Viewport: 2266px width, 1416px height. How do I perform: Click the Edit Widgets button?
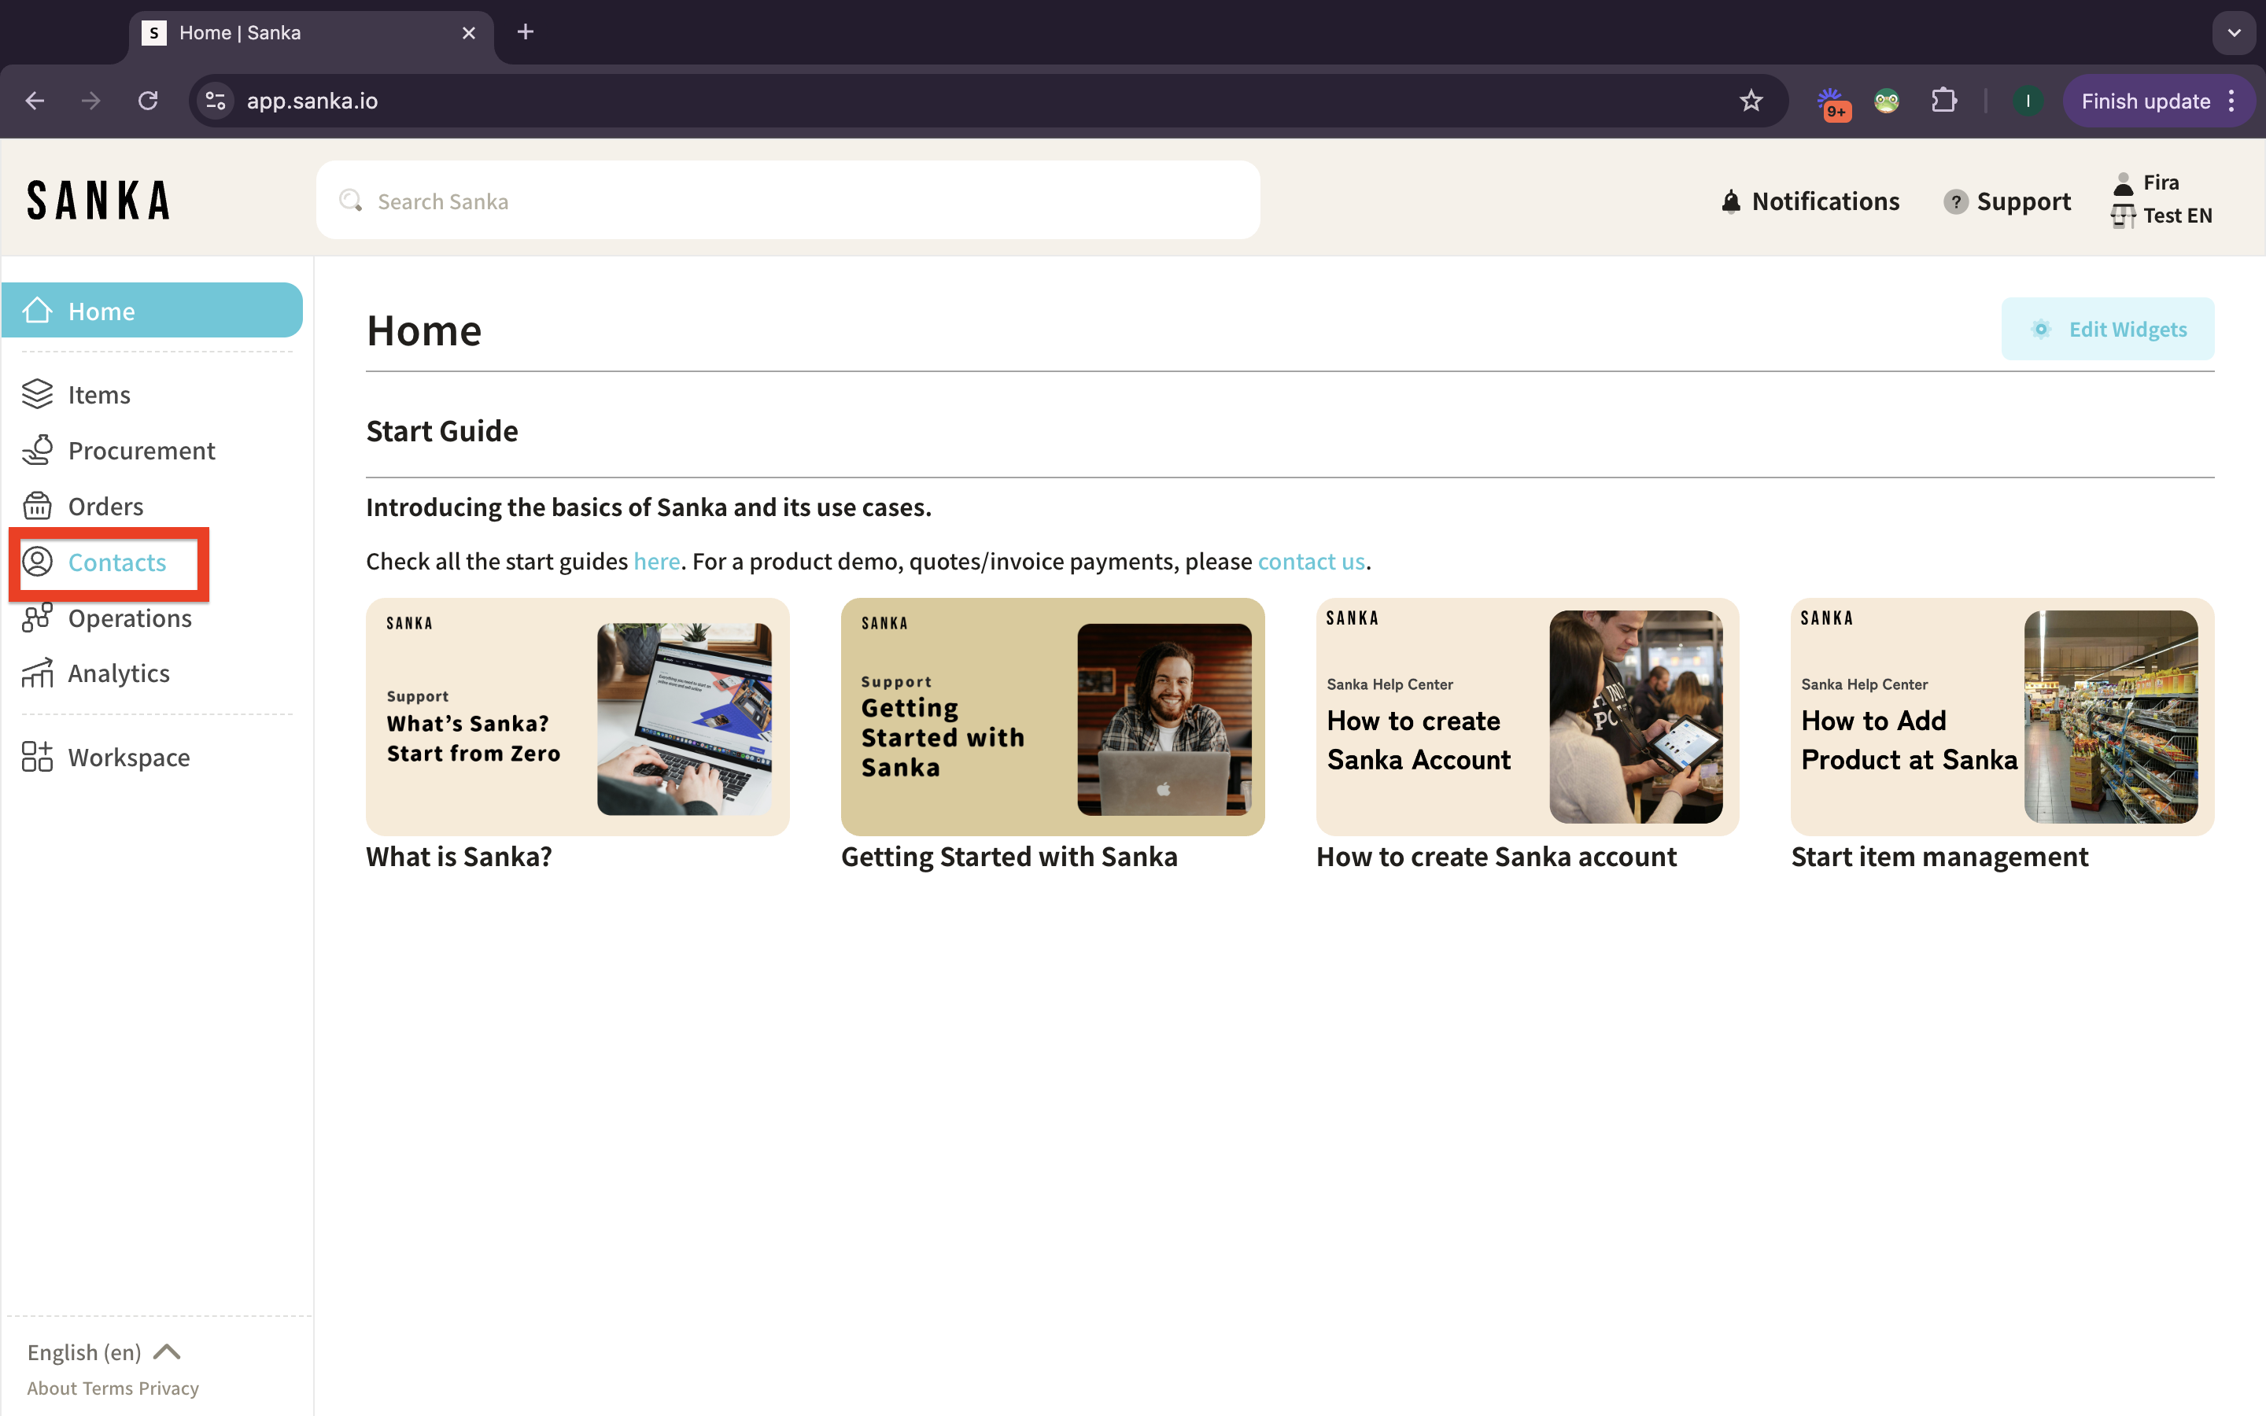(2108, 330)
